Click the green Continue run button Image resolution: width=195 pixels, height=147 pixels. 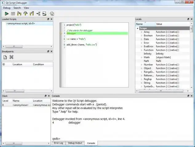pos(6,13)
